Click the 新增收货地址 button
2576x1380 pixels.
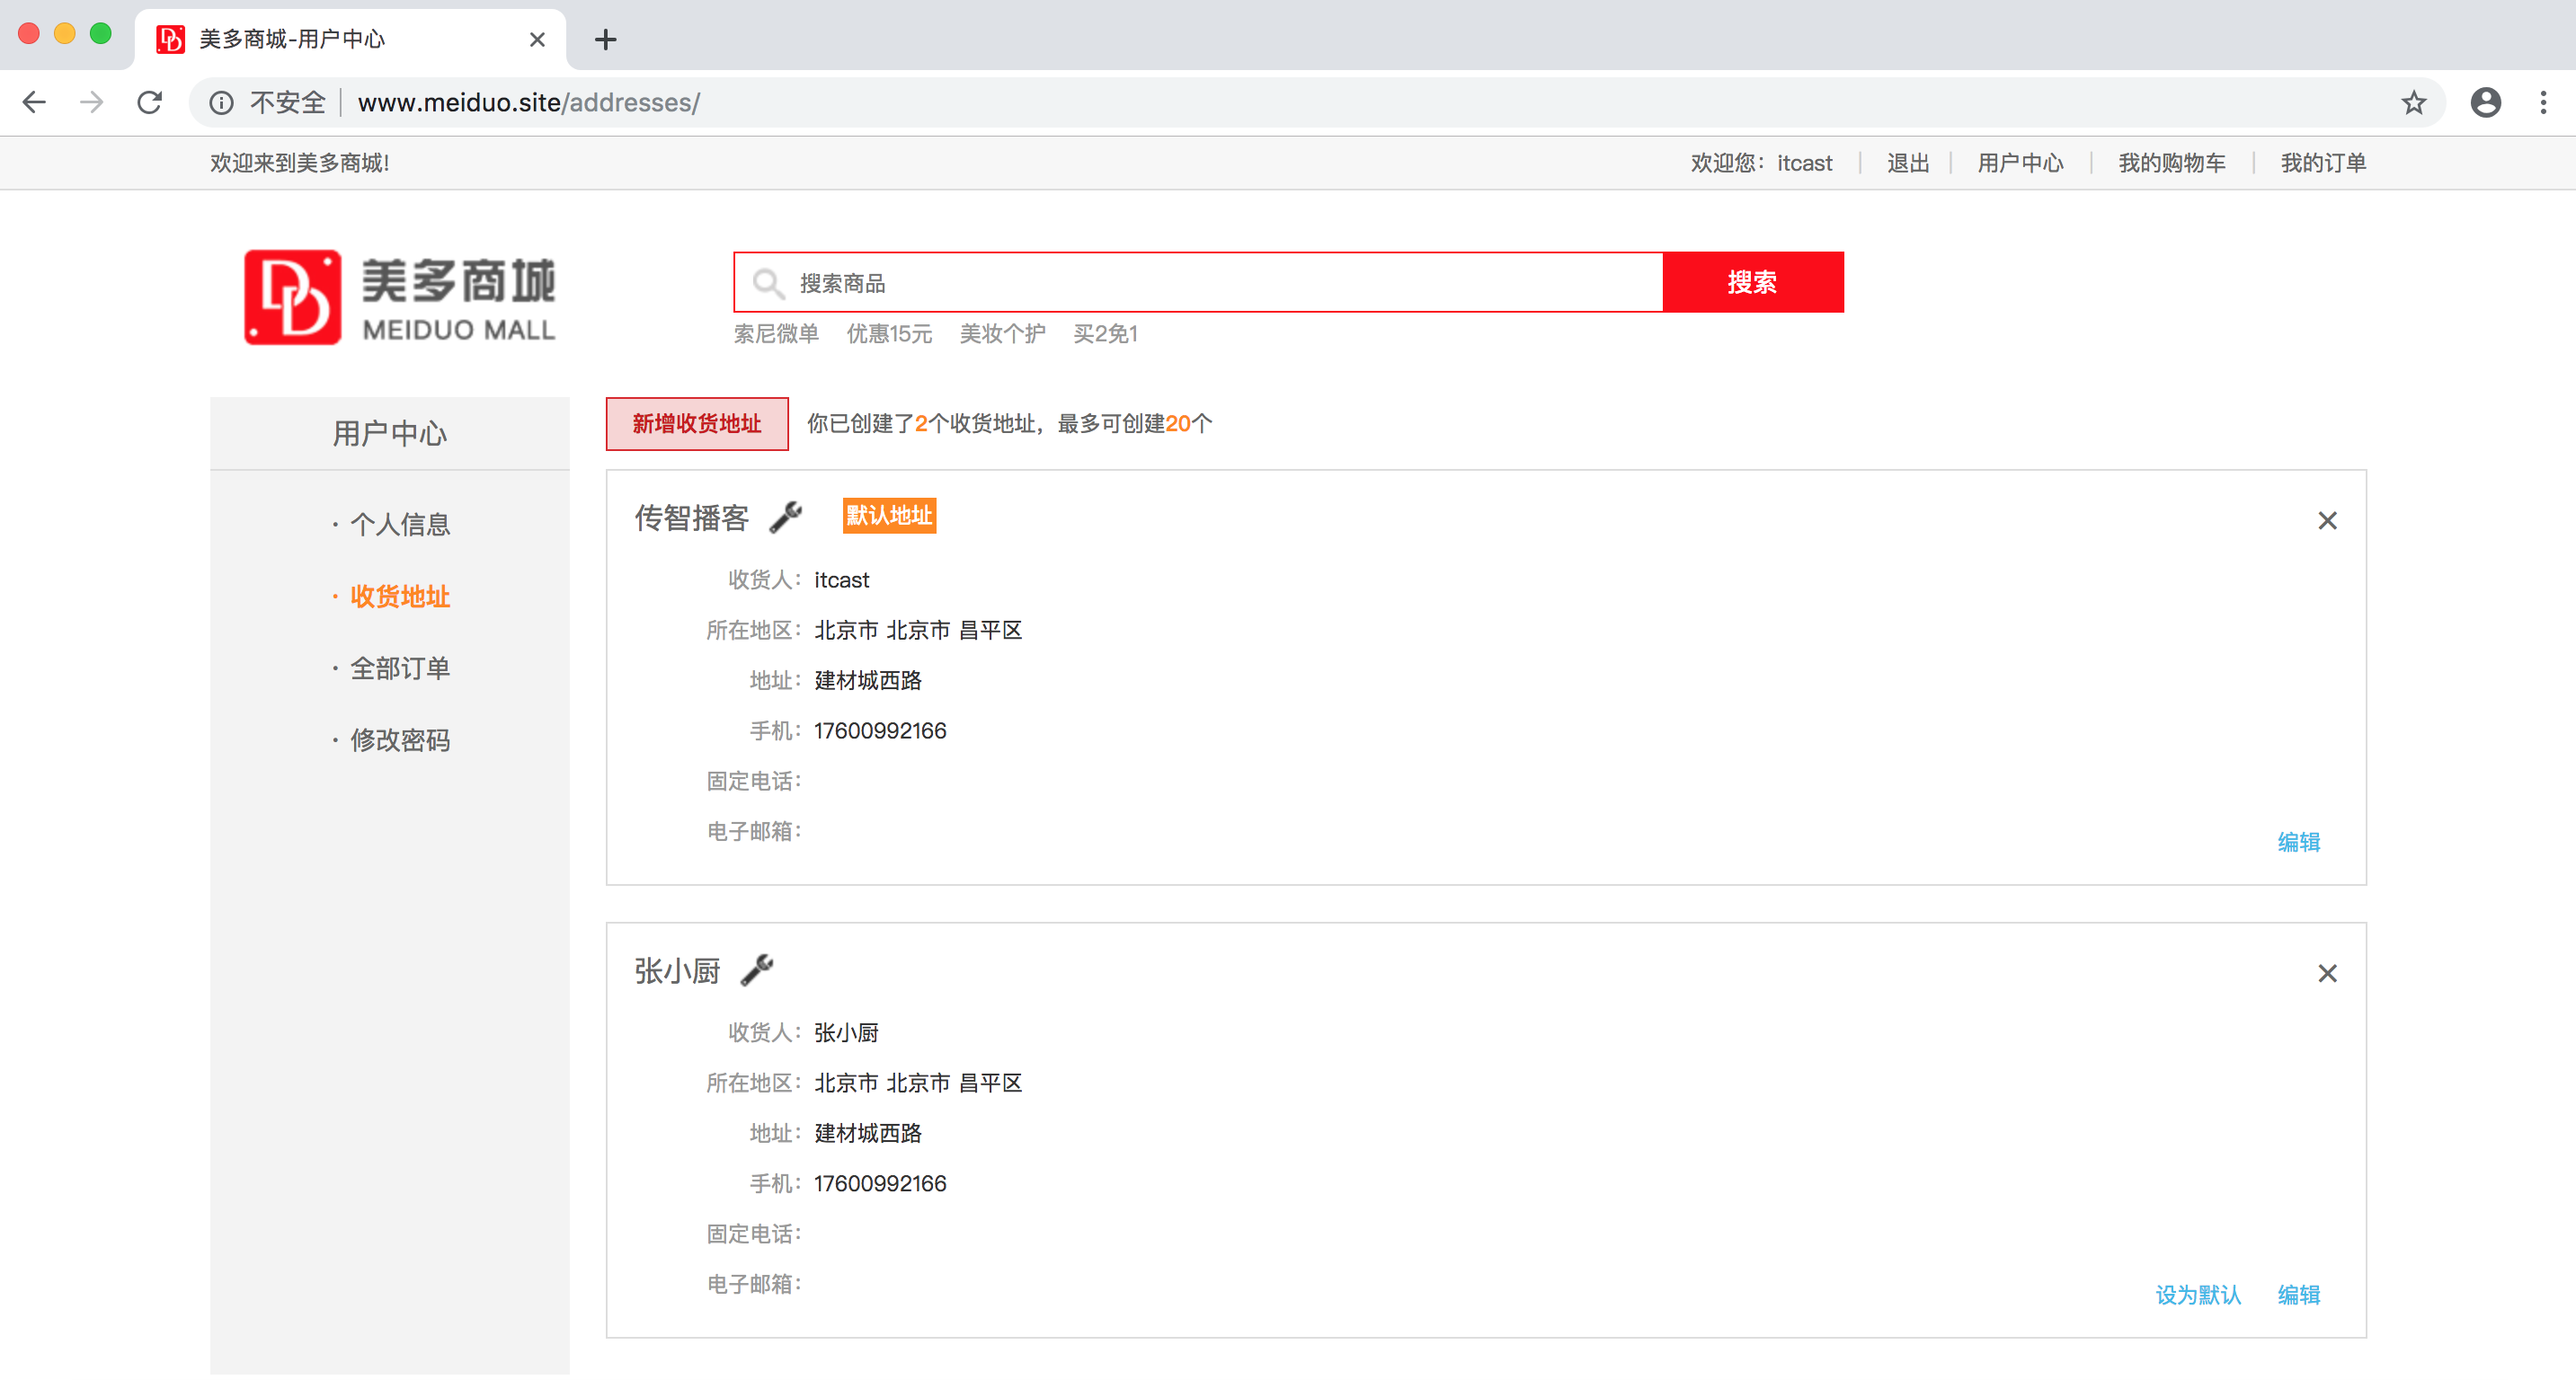click(697, 424)
